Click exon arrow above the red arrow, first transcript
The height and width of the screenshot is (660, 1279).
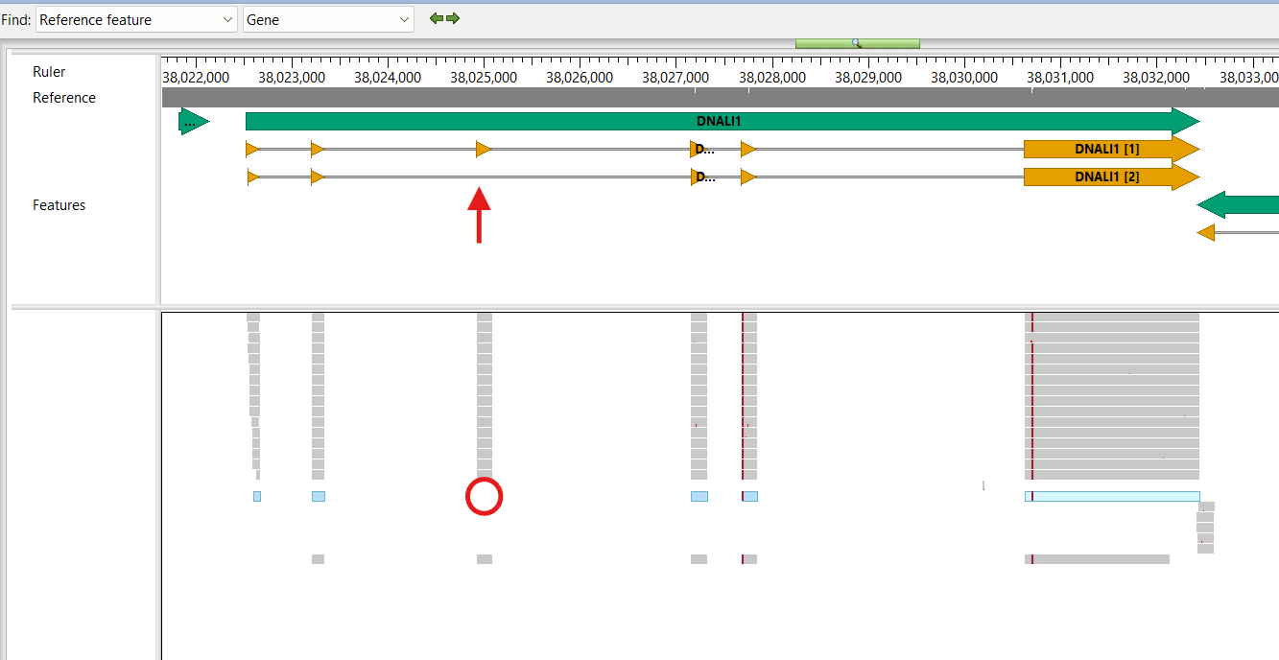point(484,149)
